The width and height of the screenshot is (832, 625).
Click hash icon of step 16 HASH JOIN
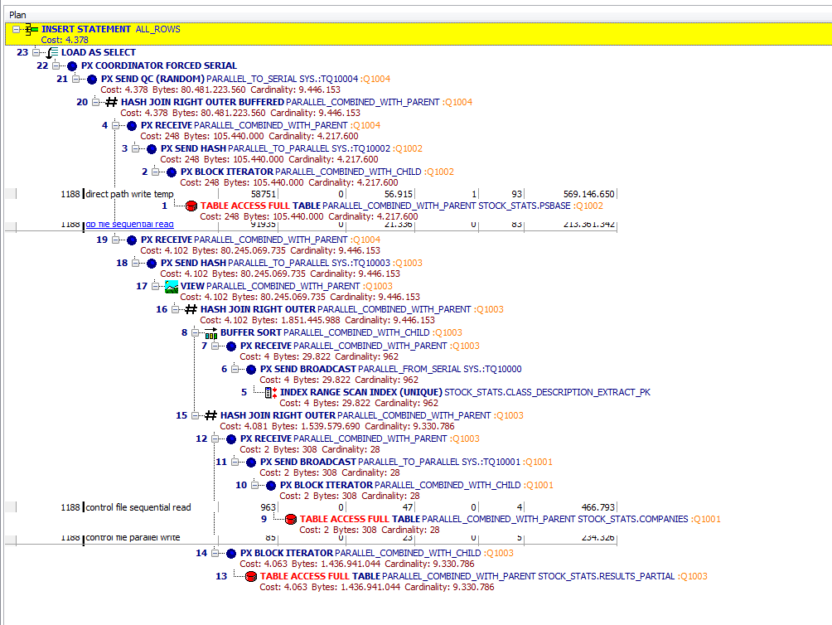[191, 309]
